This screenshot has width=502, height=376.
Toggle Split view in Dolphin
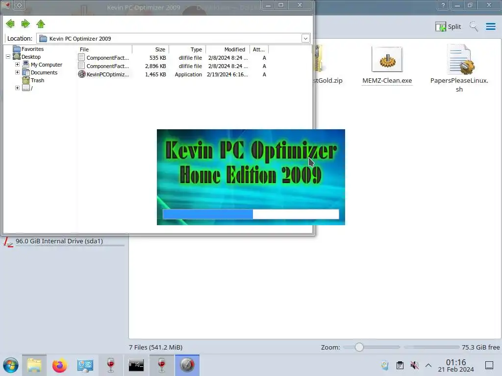click(x=448, y=26)
